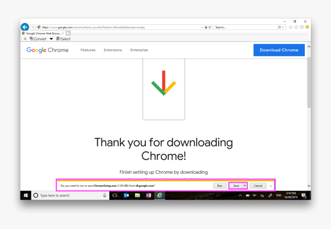The height and width of the screenshot is (229, 331).
Task: Click the Search box in IE
Action: click(x=245, y=27)
